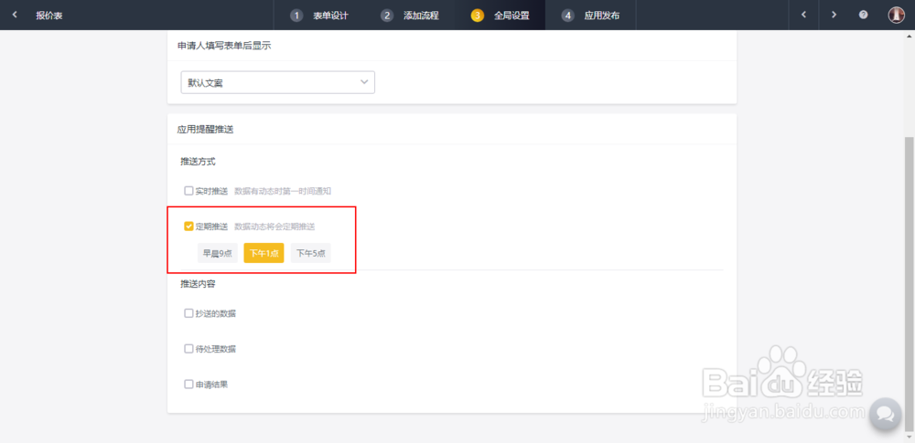Open the 默认文案 dropdown
Screen dimensions: 915x443
tap(278, 83)
